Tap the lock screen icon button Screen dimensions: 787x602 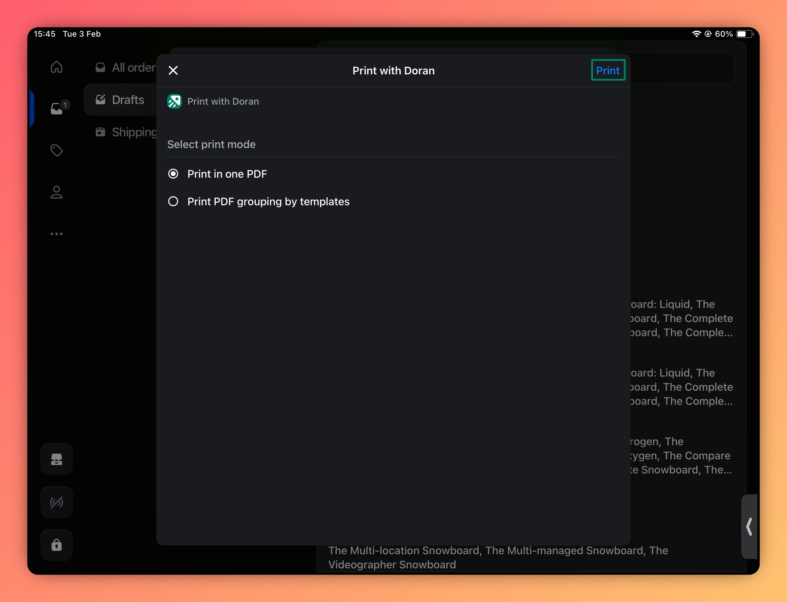click(x=57, y=545)
